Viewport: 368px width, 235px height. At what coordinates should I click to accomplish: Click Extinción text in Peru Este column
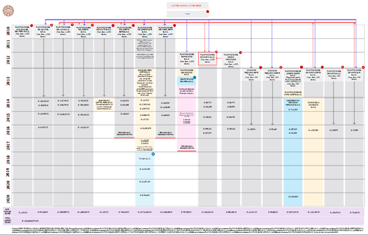coord(165,133)
